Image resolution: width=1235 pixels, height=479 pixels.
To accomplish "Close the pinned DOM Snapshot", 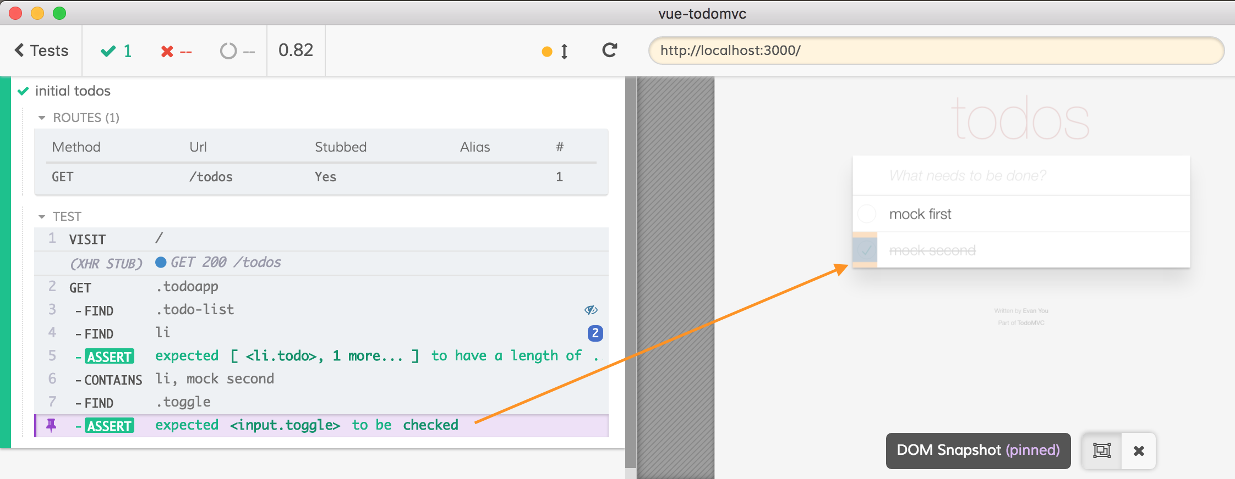I will (1139, 451).
